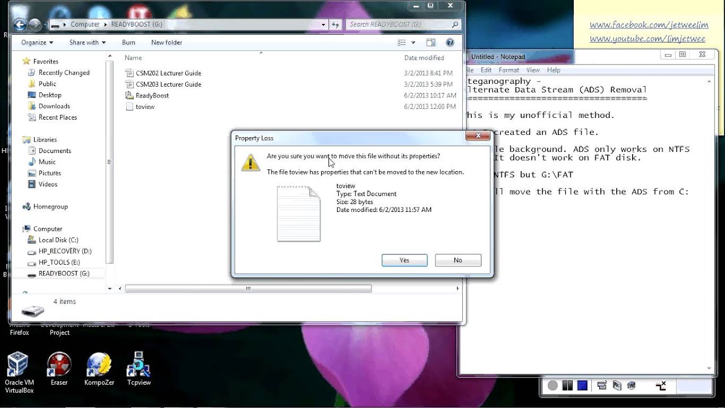725x408 pixels.
Task: Click Burn in Explorer toolbar
Action: (x=129, y=42)
